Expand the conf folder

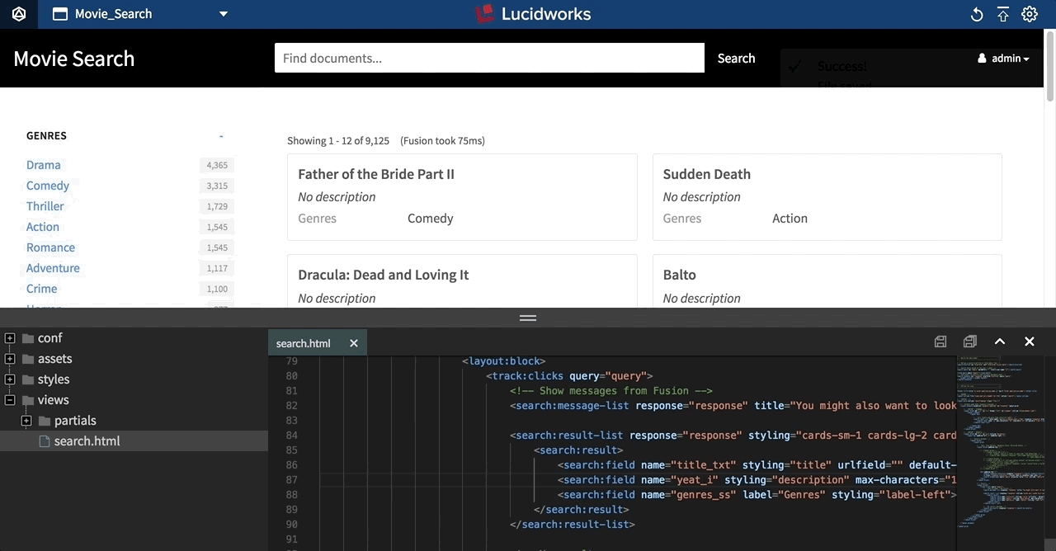10,338
